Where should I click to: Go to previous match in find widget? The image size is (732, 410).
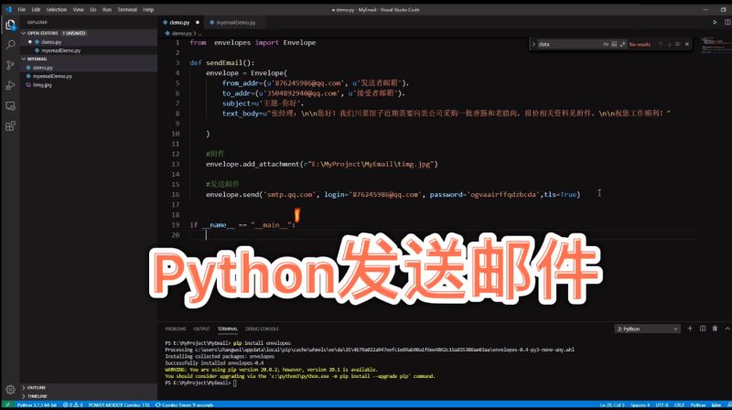coord(661,44)
